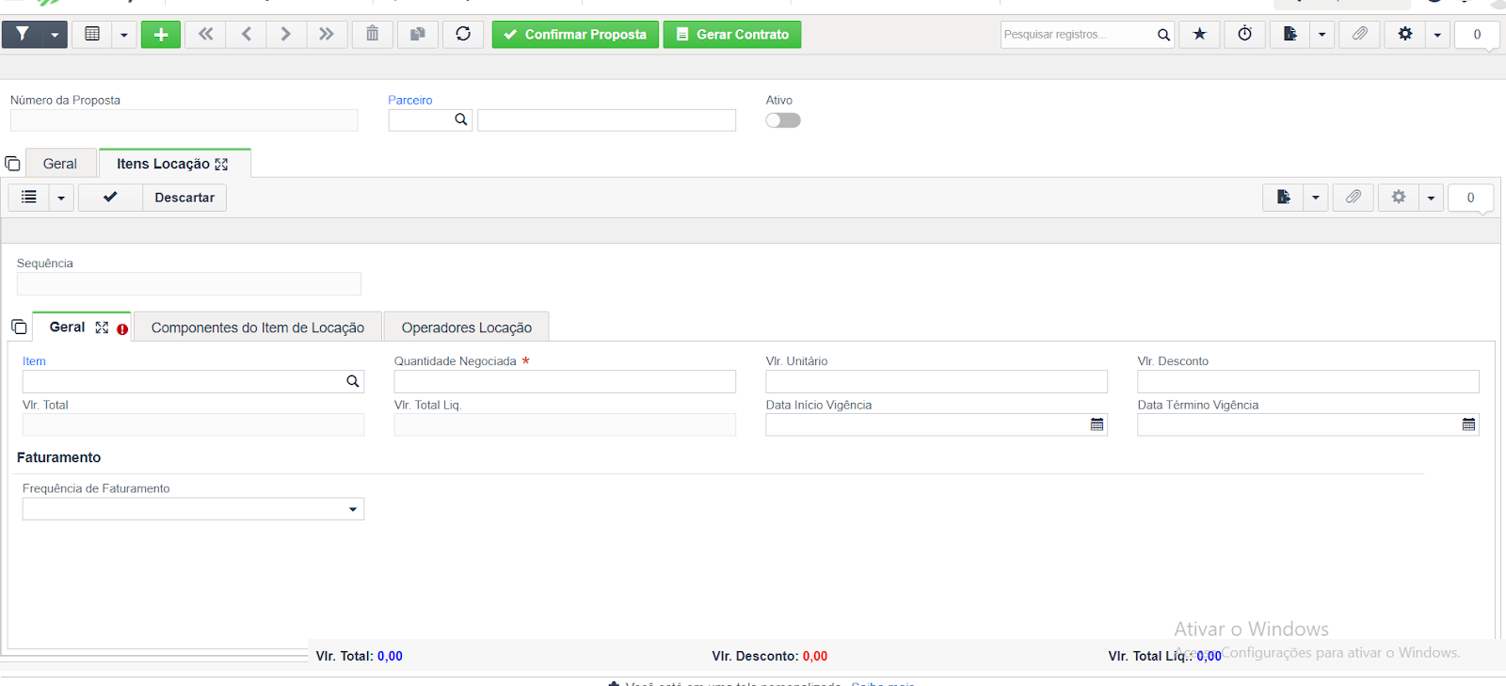Expand export options in top toolbar
This screenshot has width=1506, height=686.
pyautogui.click(x=1322, y=35)
